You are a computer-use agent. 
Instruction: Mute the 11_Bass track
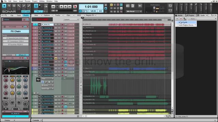[x=56, y=68]
